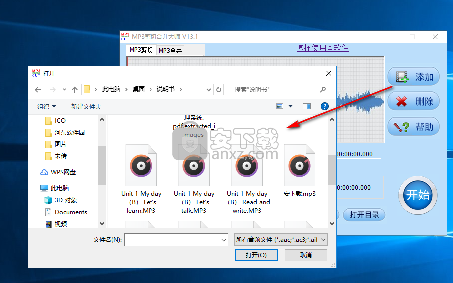This screenshot has height=283, width=453.
Task: Click the Back arrow in Open dialog
Action: 38,90
